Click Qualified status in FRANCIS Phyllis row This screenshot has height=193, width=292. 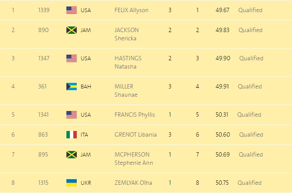click(x=249, y=114)
